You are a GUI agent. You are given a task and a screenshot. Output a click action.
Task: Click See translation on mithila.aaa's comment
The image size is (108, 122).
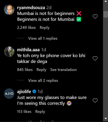[x=63, y=70]
